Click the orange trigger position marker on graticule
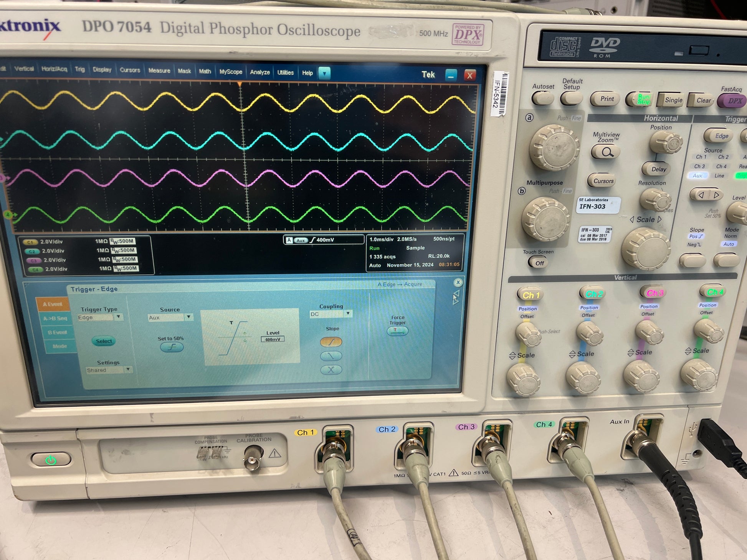The height and width of the screenshot is (560, 747). coord(240,84)
